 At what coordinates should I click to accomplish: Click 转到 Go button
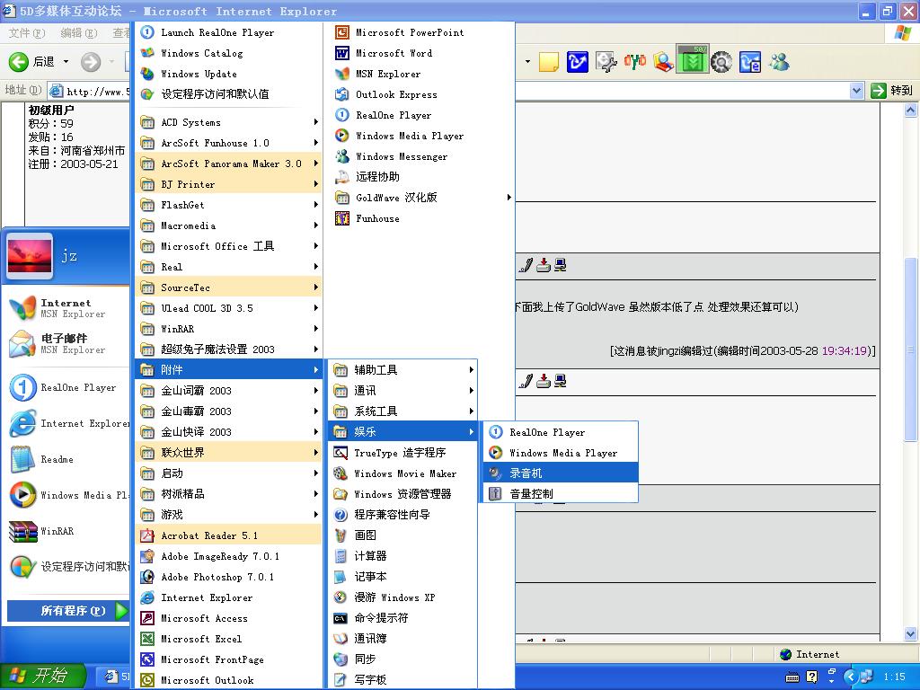click(x=892, y=91)
